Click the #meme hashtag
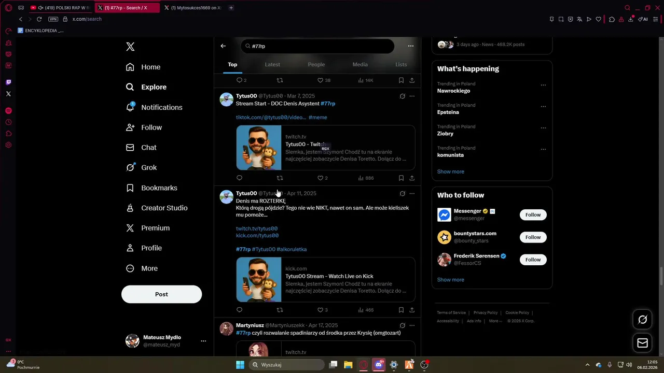664x373 pixels. tap(318, 118)
